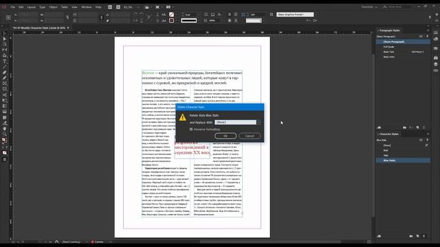Select the Scissors tool
440x247 pixels.
pyautogui.click(x=5, y=95)
